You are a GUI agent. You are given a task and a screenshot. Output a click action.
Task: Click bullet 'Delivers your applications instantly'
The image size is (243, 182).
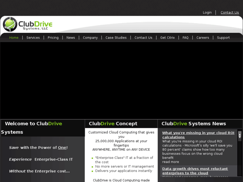click(x=124, y=171)
